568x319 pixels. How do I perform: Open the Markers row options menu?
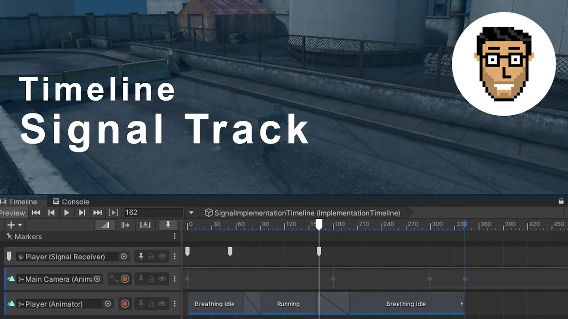pos(174,237)
